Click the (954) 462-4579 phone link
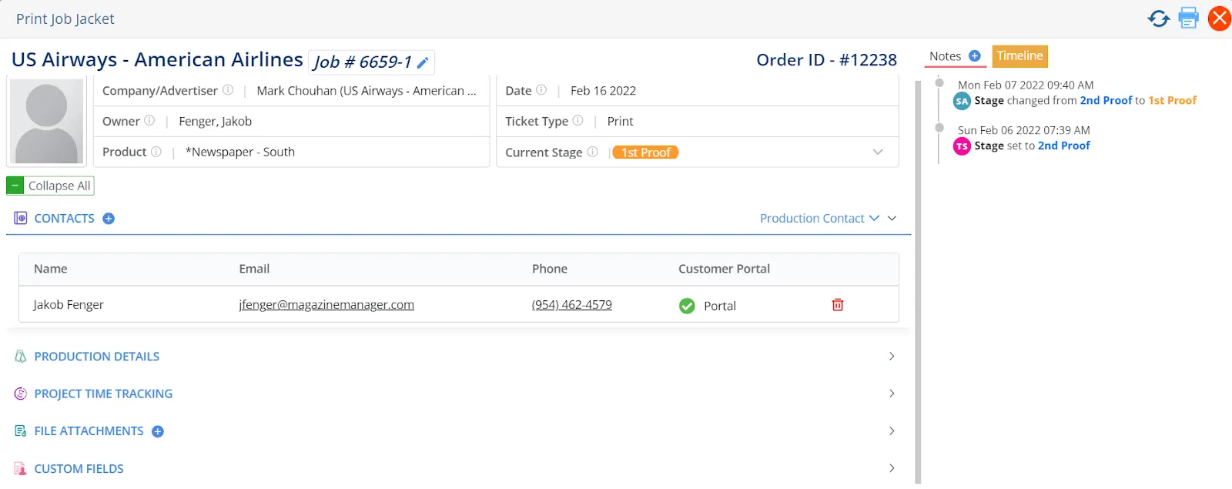Viewport: 1232px width, 489px height. click(x=571, y=305)
